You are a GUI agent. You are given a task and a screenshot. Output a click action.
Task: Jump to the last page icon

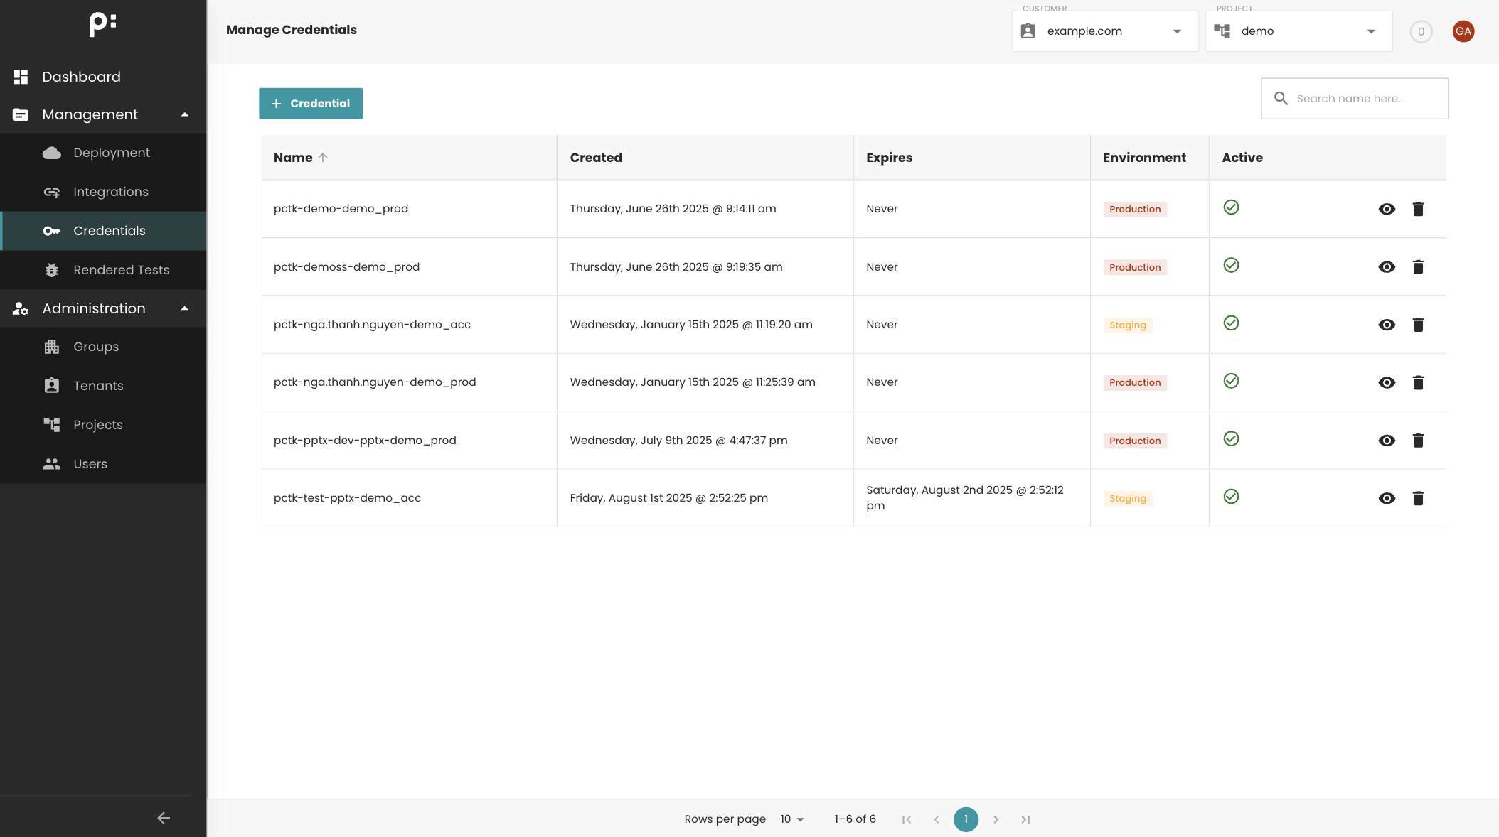[x=1025, y=819]
